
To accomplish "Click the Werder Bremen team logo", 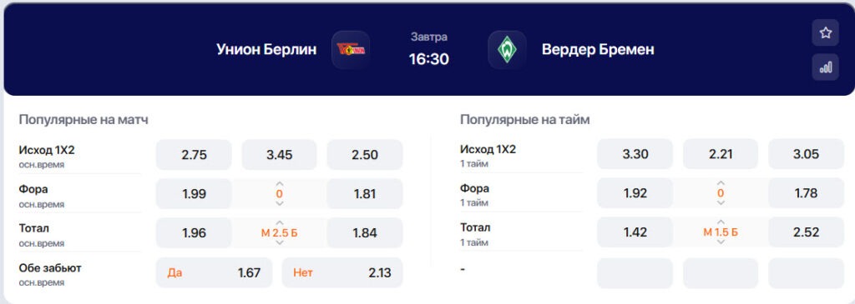I will point(507,49).
